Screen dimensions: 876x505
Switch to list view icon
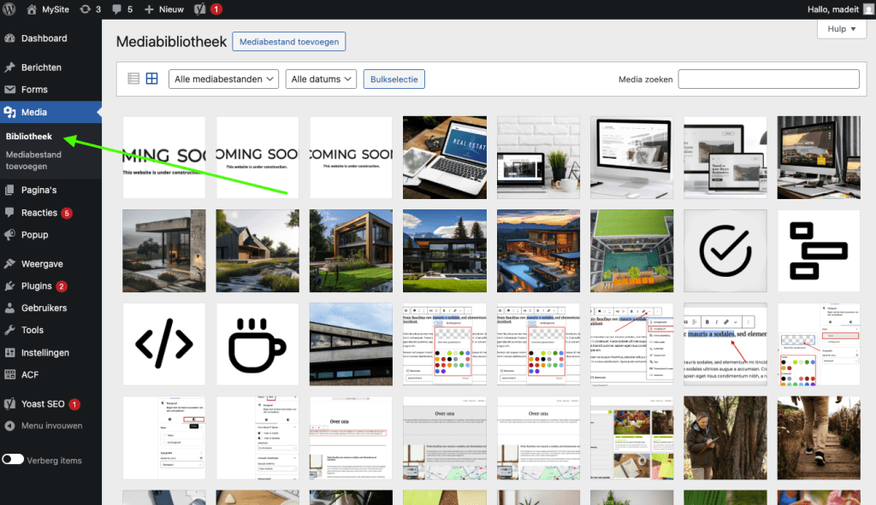pos(133,79)
